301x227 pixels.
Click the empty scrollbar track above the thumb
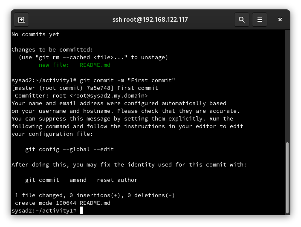(287, 86)
